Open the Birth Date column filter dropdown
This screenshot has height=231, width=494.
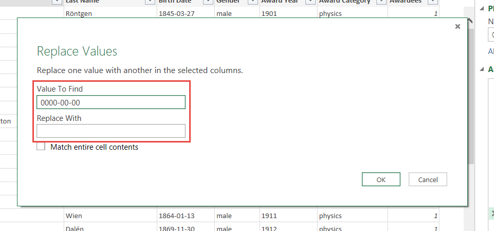pos(207,2)
